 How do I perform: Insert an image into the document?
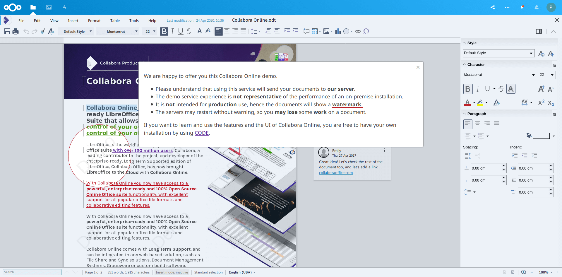pyautogui.click(x=327, y=31)
